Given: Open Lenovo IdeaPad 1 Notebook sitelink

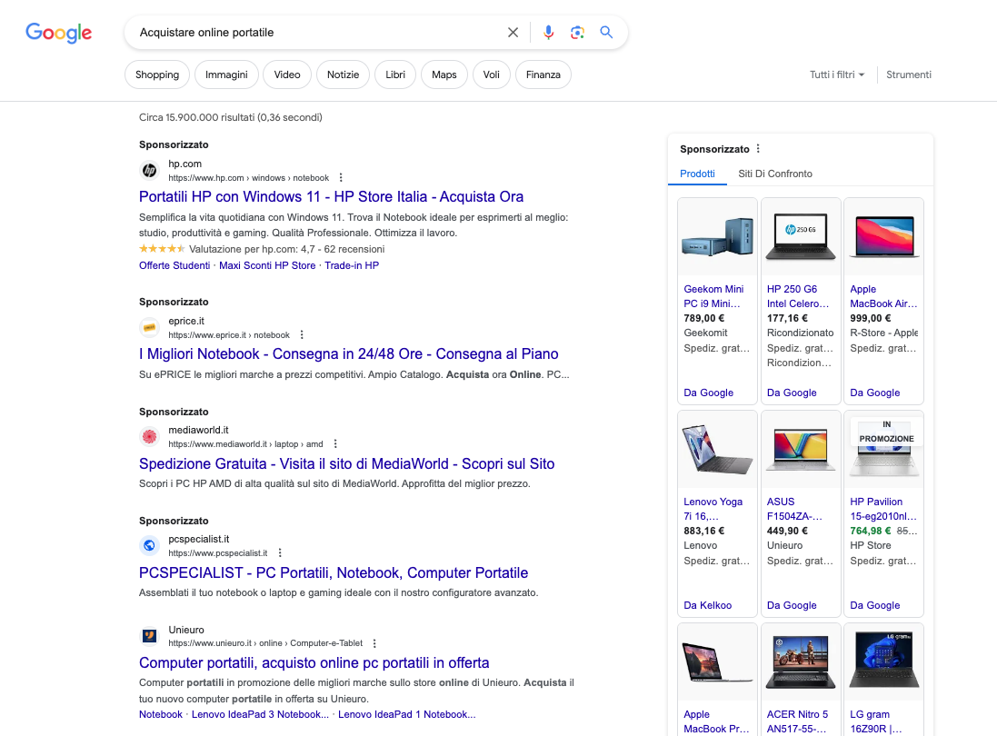Looking at the screenshot, I should [406, 714].
